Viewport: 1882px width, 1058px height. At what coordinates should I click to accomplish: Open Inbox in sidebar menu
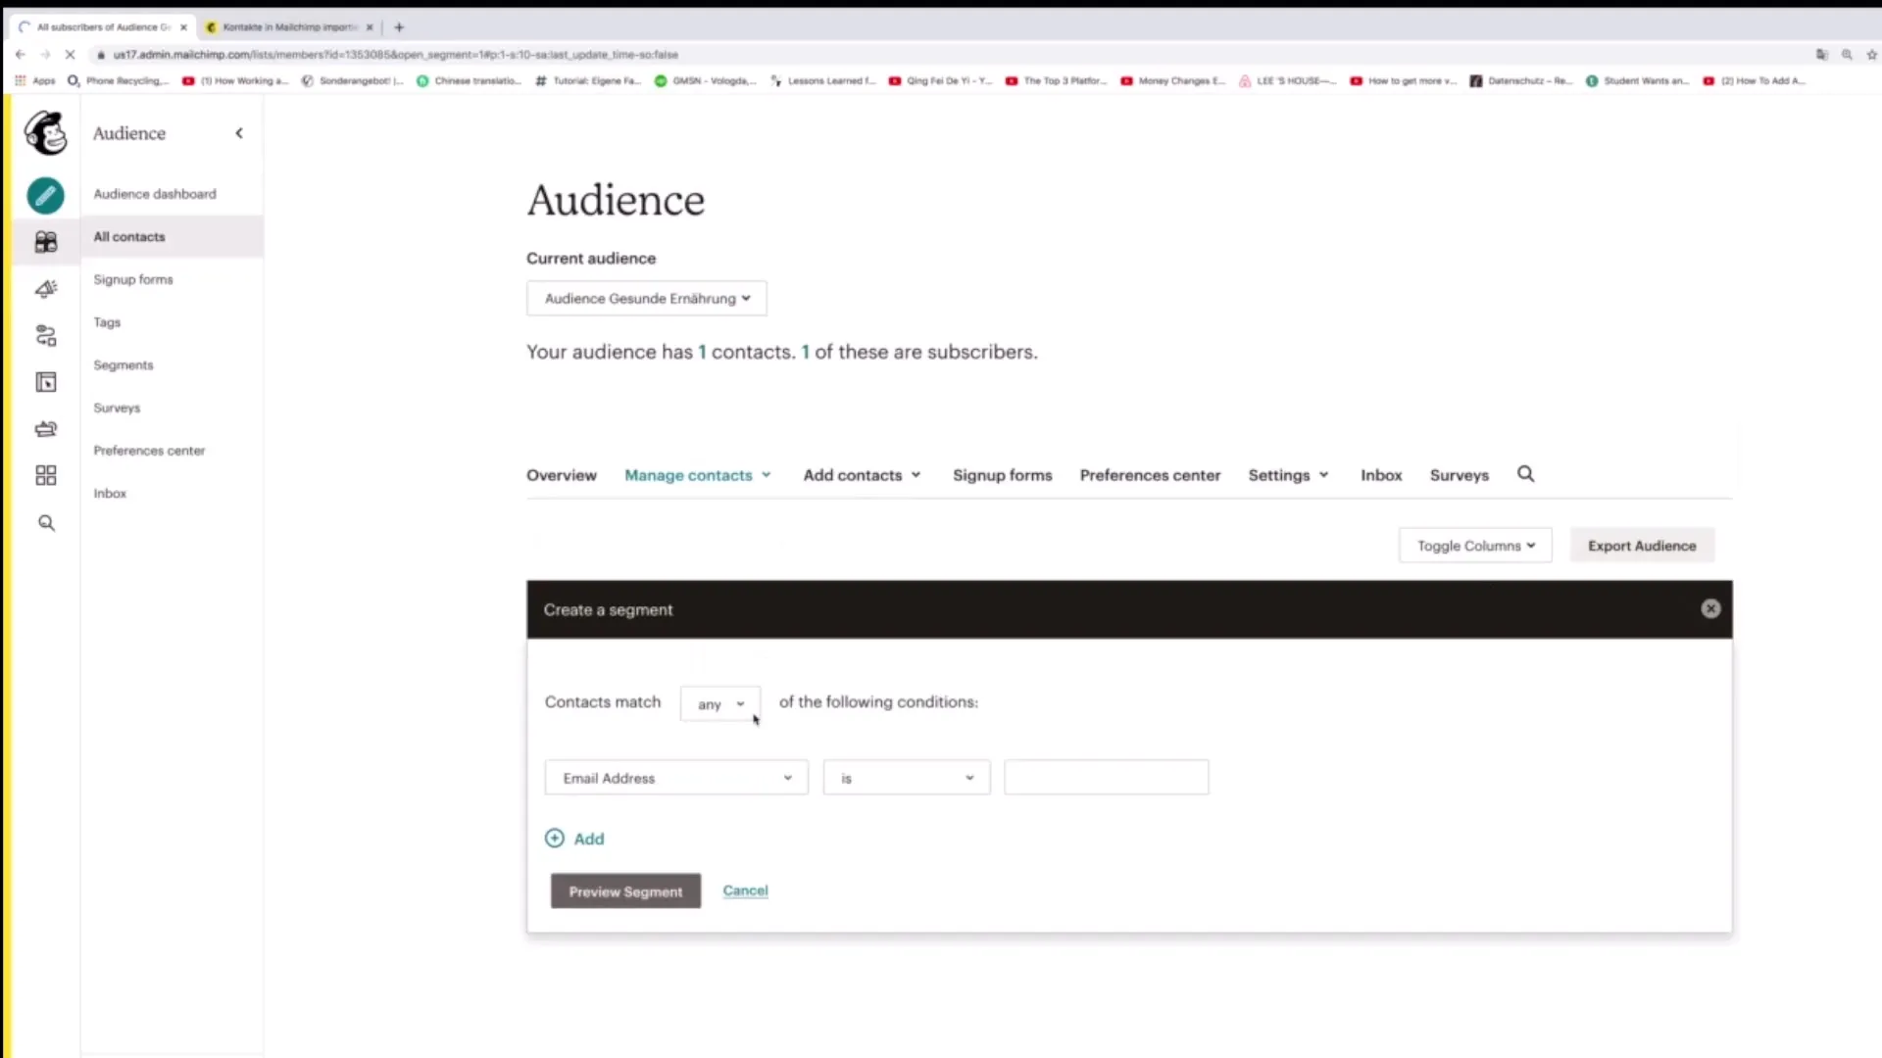point(110,494)
